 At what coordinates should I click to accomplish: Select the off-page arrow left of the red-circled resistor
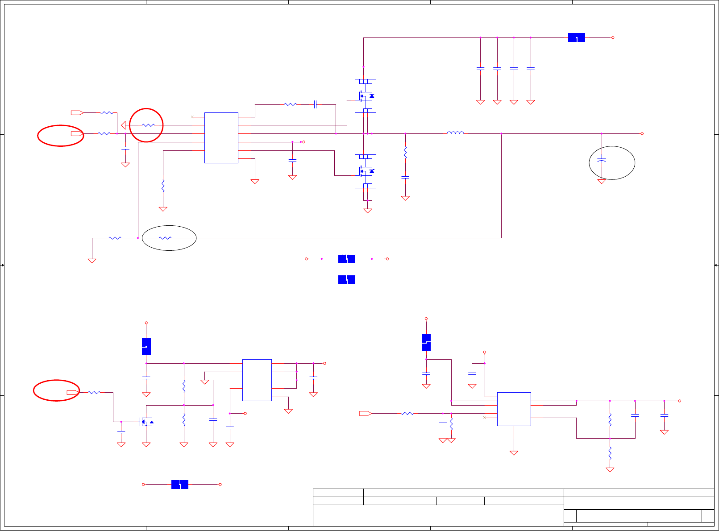[124, 125]
